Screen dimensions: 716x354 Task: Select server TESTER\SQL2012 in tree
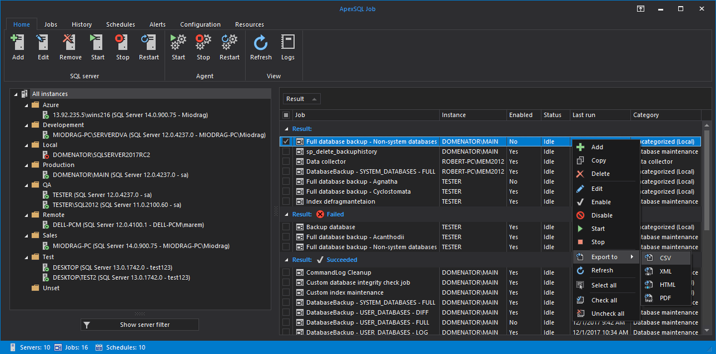pyautogui.click(x=117, y=205)
